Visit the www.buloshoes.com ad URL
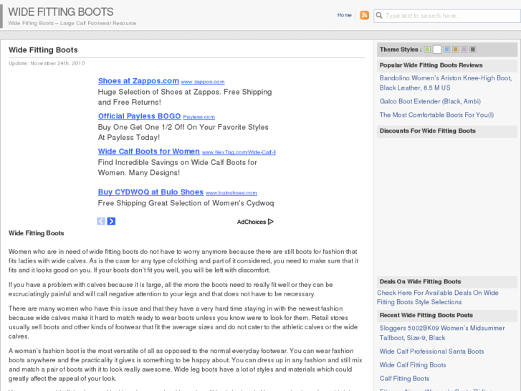The width and height of the screenshot is (521, 391). pos(231,193)
